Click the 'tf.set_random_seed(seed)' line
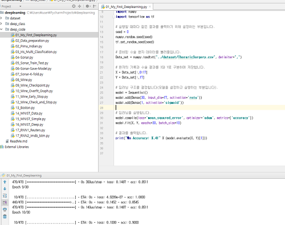The image size is (285, 225). coord(135,42)
